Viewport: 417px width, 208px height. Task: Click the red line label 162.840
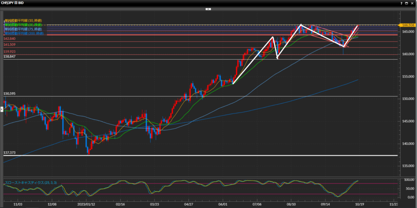(9, 39)
